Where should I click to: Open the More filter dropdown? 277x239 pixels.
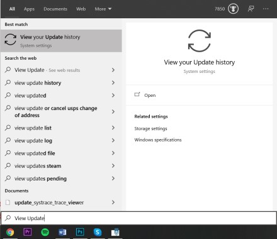pyautogui.click(x=103, y=9)
